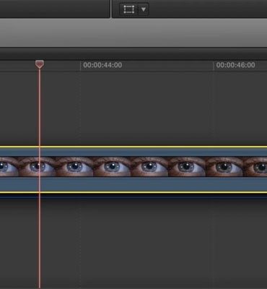Viewport: 267px width, 289px height.
Task: Click the yellow bottom border of the selected clip
Action: pos(133,192)
